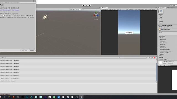Disable the Text (Script) component checkbox
Image resolution: width=177 pixels, height=99 pixels.
pos(162,29)
